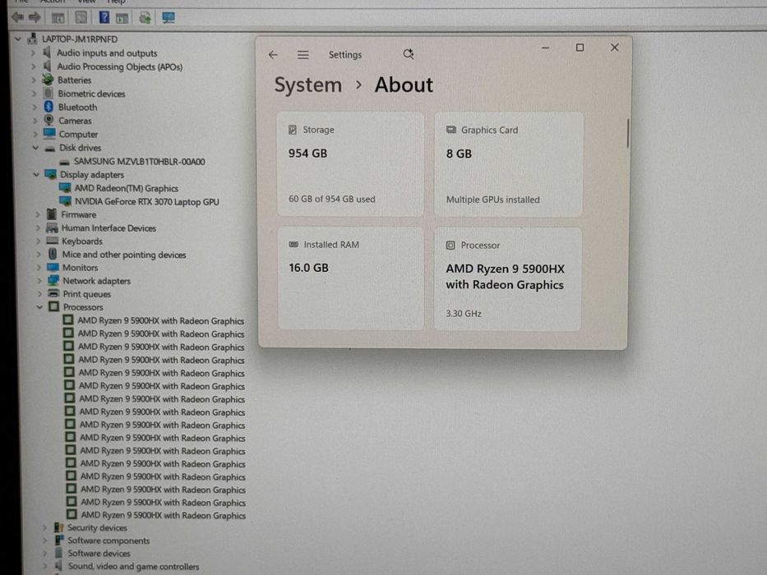Collapse the Processors node

(39, 306)
